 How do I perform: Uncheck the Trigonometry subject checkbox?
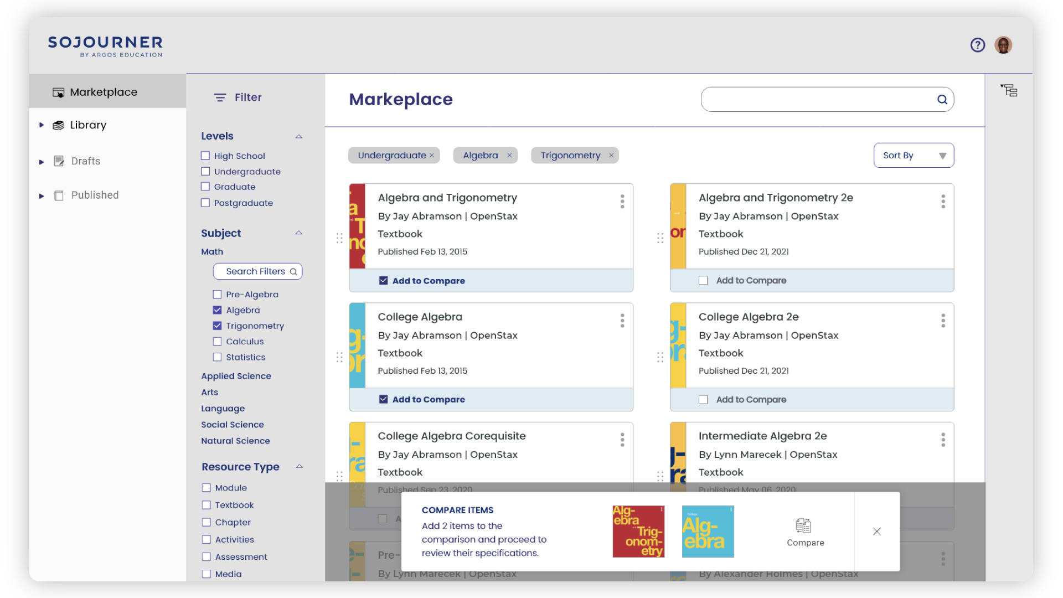click(217, 326)
